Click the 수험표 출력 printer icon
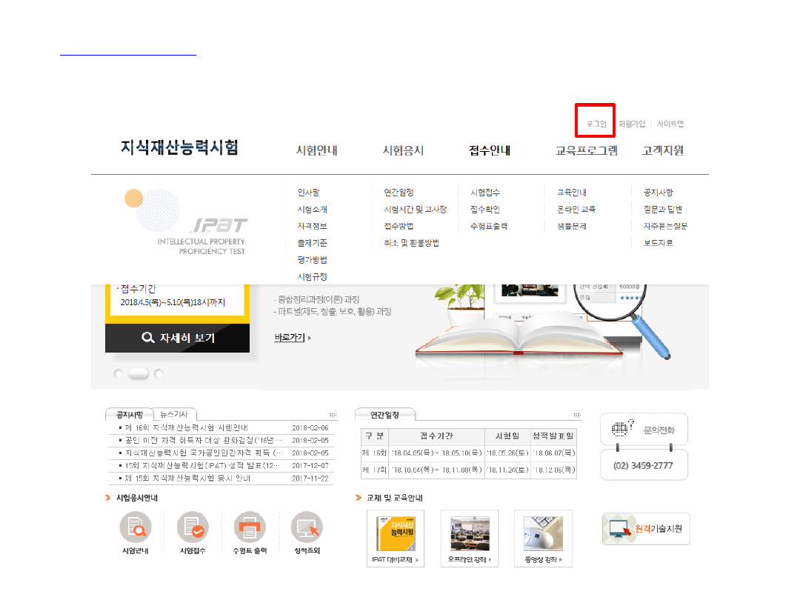This screenshot has width=800, height=600. (250, 527)
